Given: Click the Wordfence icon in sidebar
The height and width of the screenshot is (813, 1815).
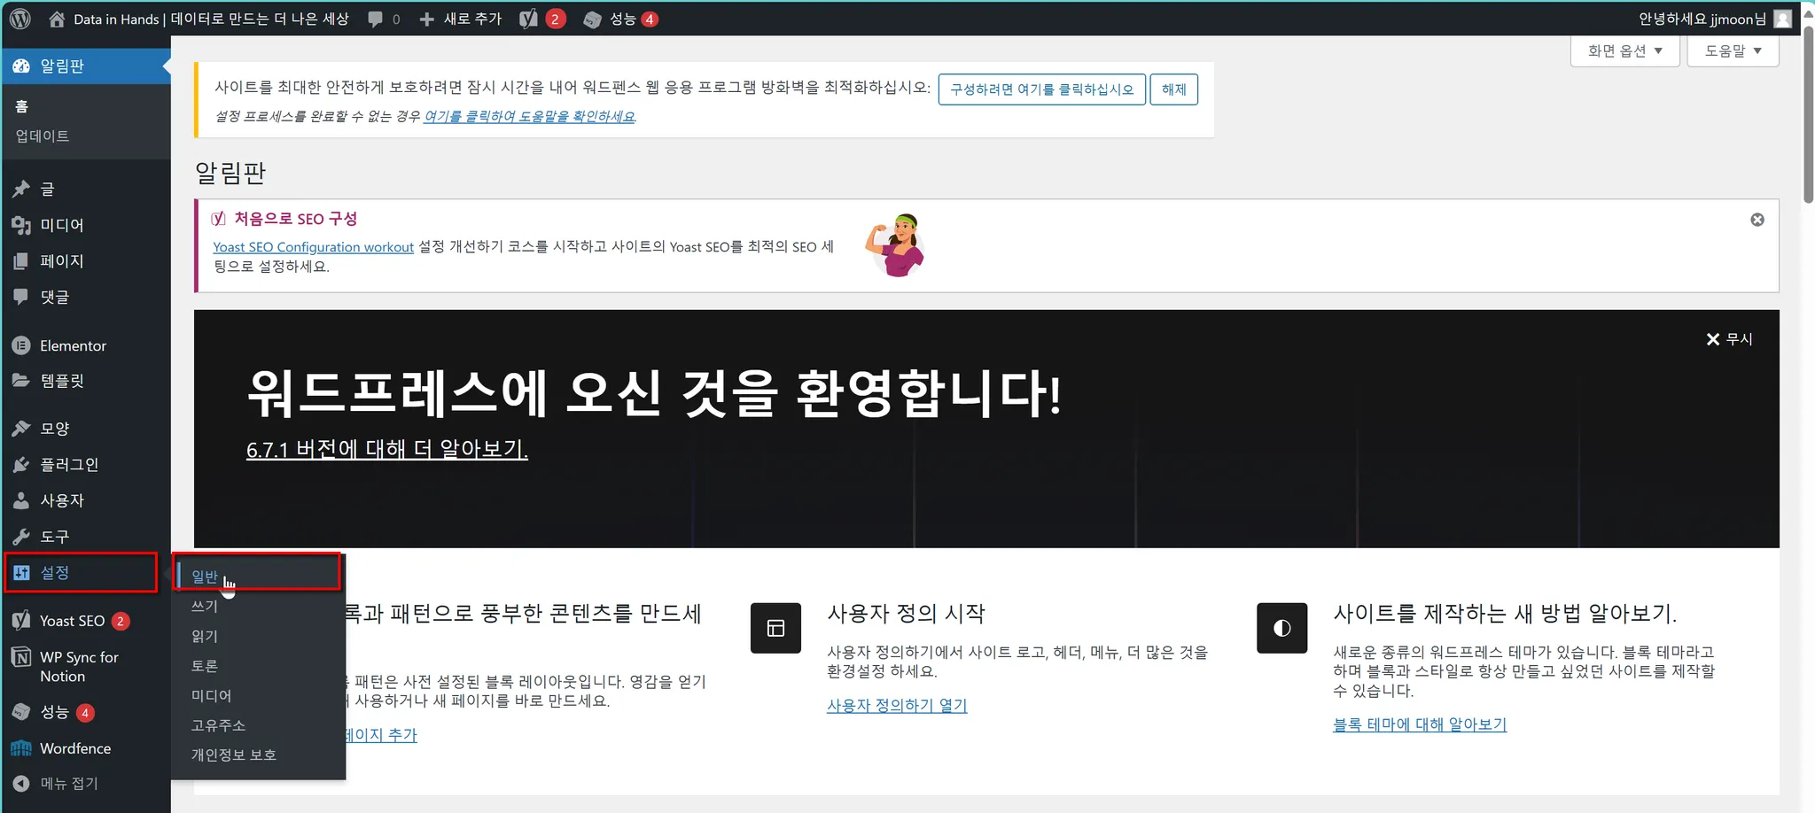Looking at the screenshot, I should pyautogui.click(x=21, y=748).
